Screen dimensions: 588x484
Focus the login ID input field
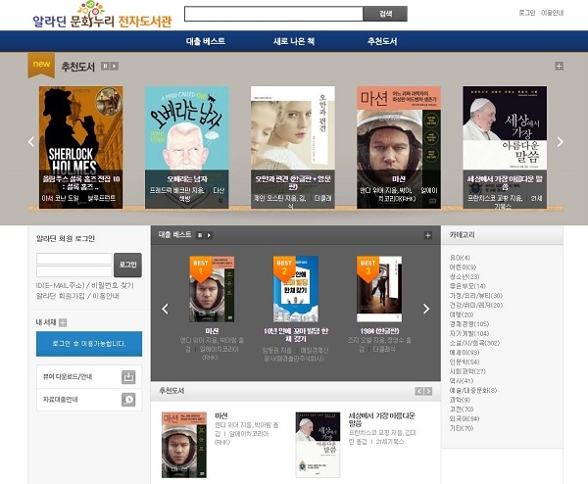point(74,259)
